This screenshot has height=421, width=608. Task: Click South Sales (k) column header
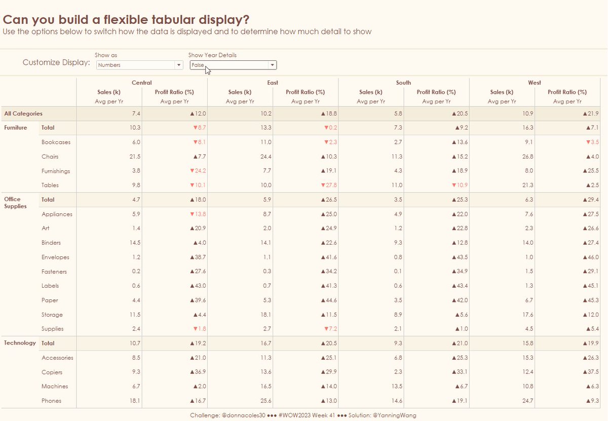(x=371, y=92)
